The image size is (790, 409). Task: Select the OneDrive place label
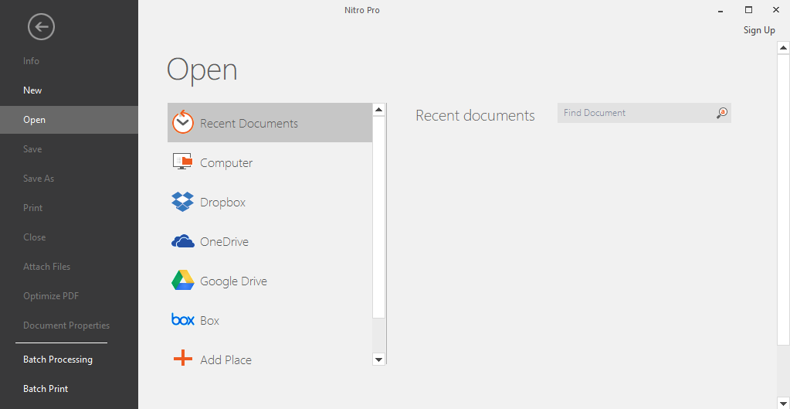[224, 241]
